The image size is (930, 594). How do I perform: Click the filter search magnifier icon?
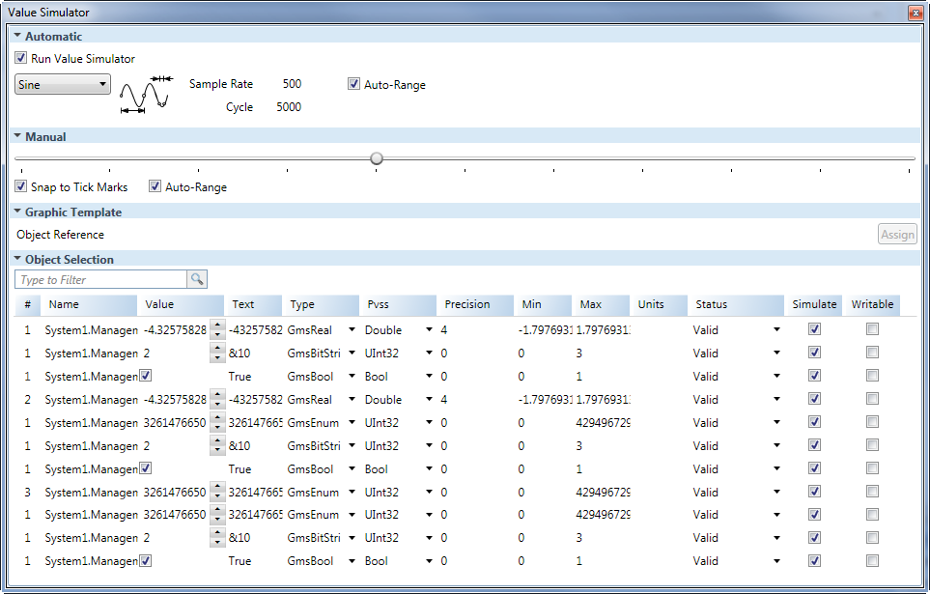pos(197,279)
